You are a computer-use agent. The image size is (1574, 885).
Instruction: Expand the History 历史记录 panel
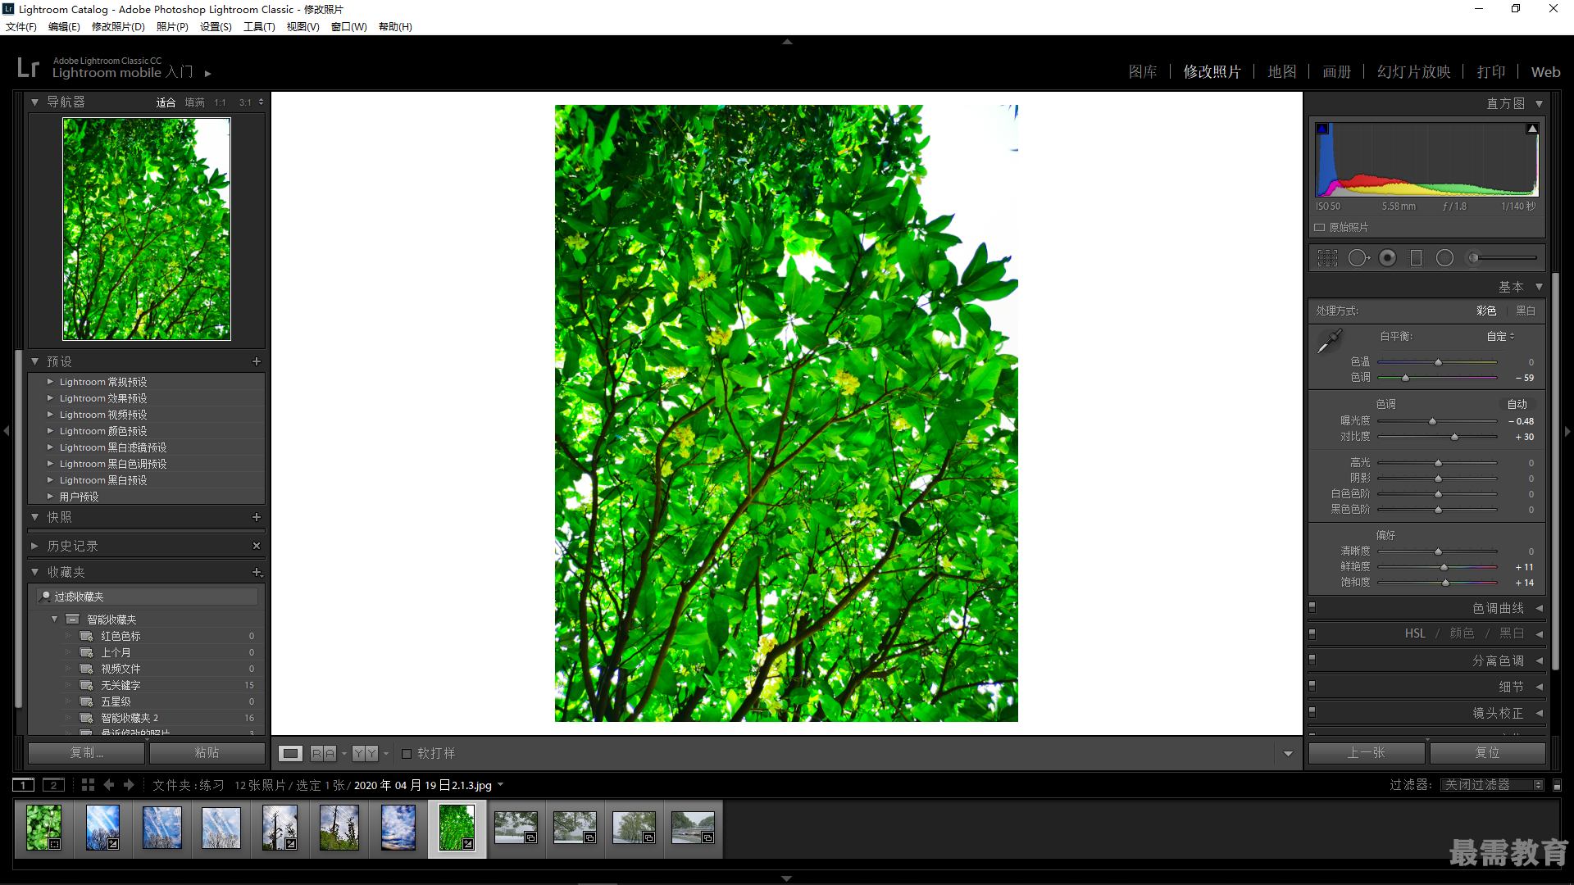click(35, 546)
